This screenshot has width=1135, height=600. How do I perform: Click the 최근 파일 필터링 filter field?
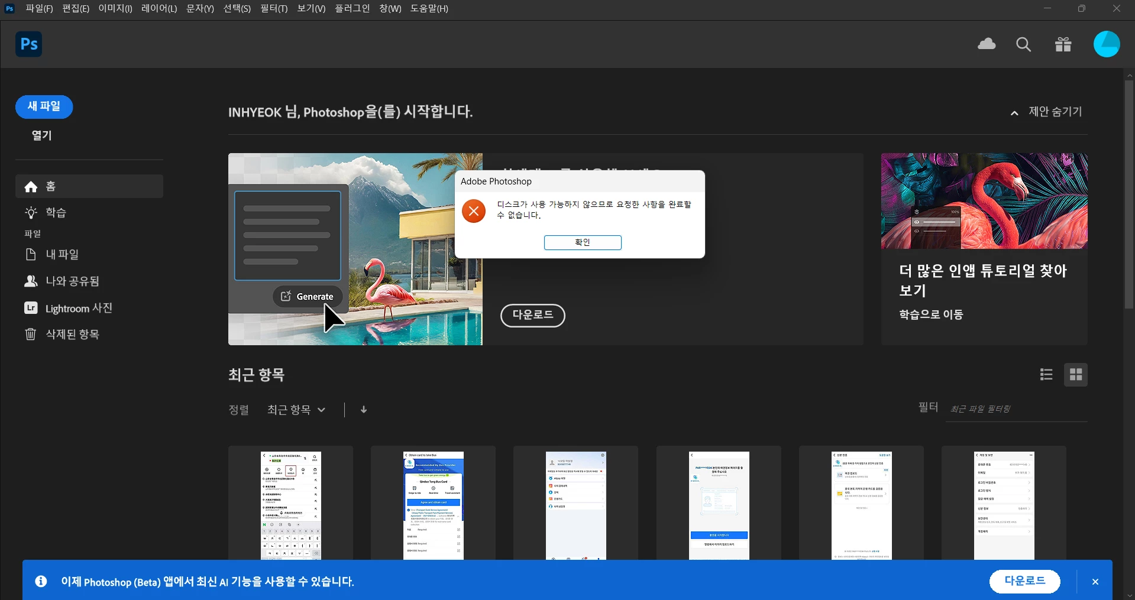(x=1018, y=409)
